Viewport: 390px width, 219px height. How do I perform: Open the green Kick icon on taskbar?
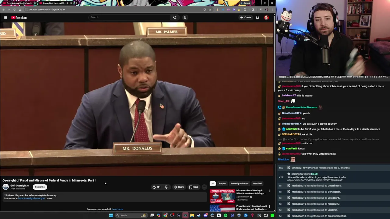(272, 215)
